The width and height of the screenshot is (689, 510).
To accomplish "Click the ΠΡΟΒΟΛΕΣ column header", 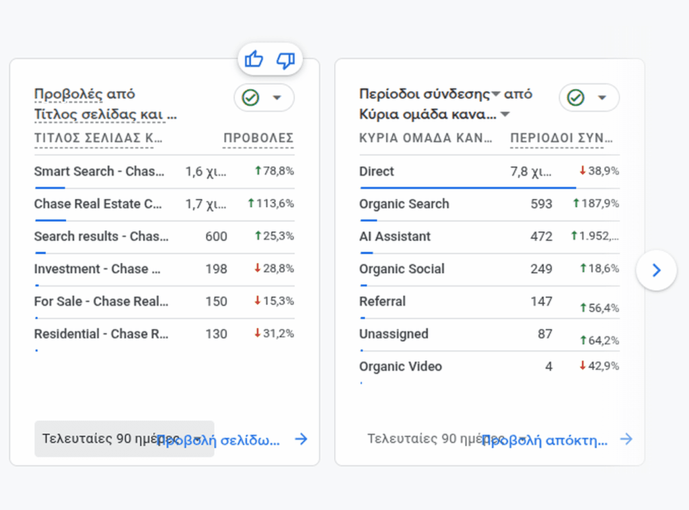I will [258, 139].
